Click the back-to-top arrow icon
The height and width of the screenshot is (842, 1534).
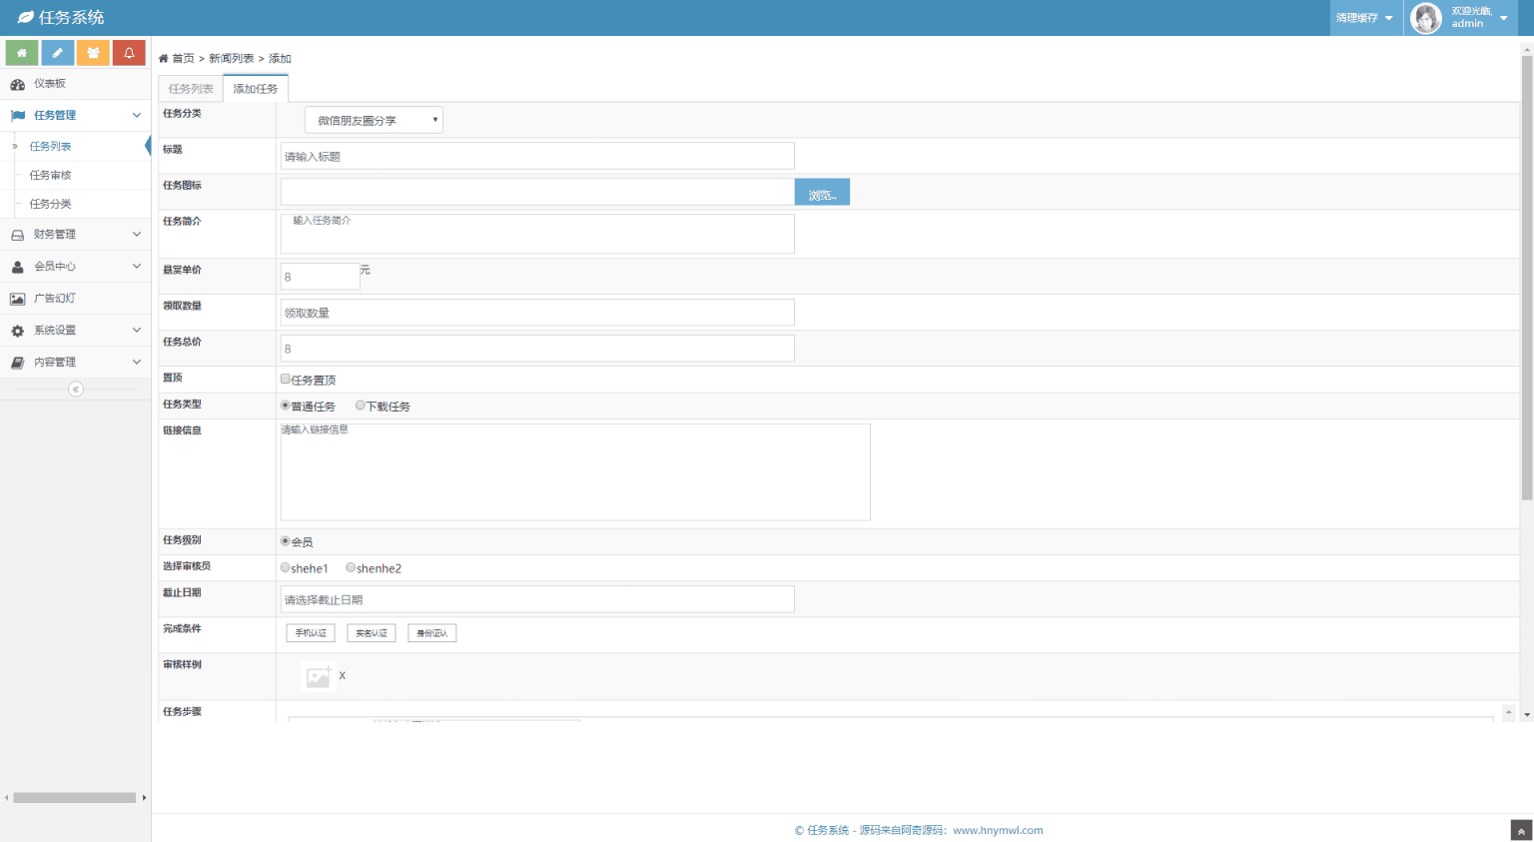(x=1521, y=830)
